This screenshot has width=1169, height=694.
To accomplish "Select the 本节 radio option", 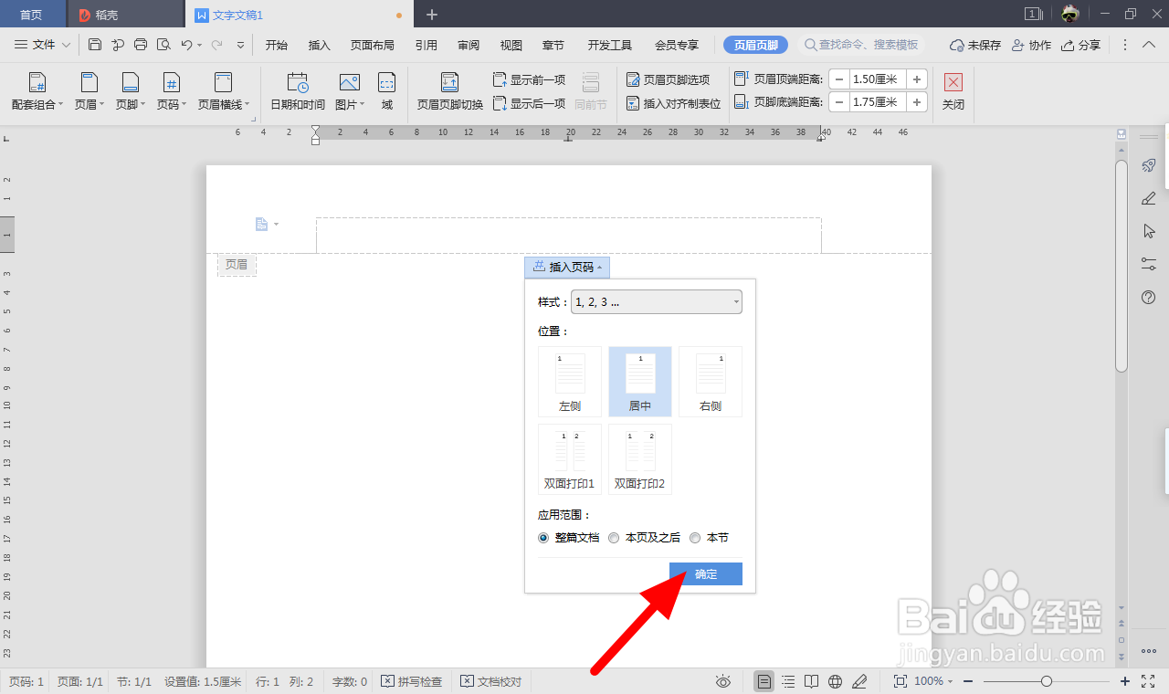I will [695, 538].
